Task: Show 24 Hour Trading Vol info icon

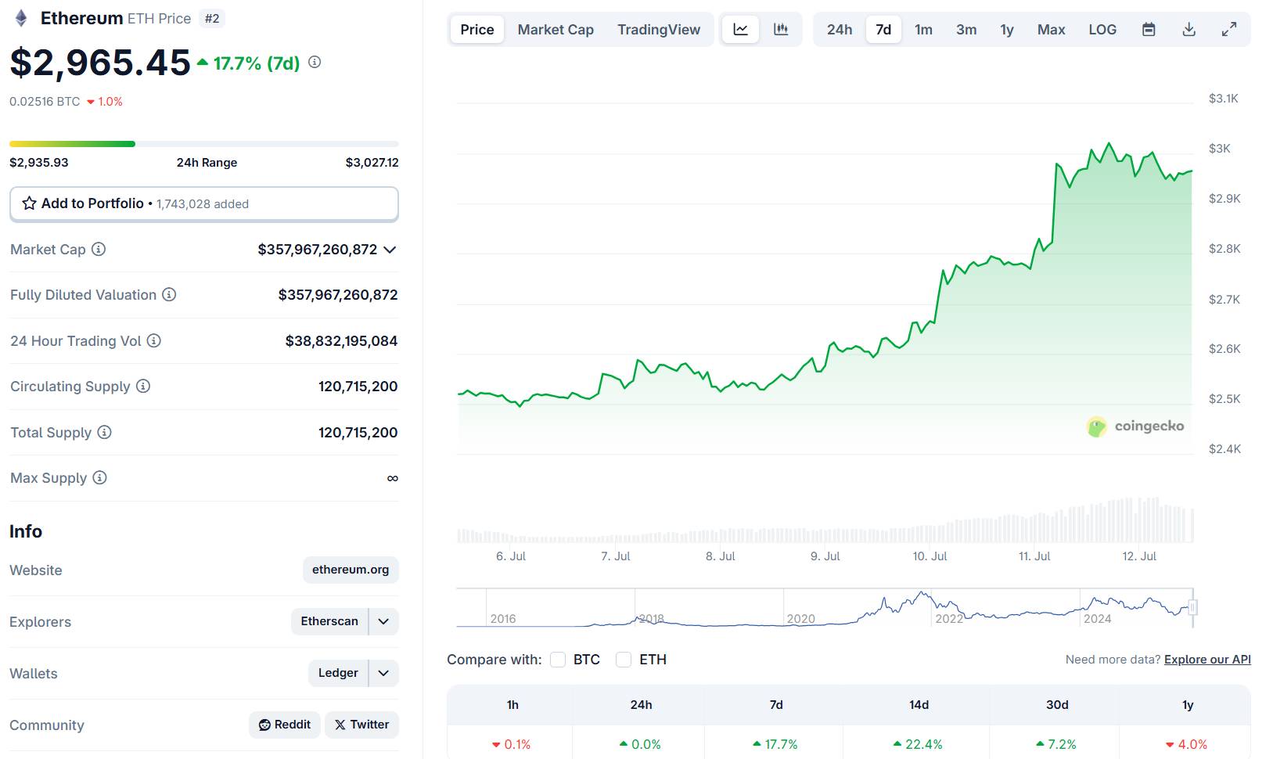Action: click(154, 340)
